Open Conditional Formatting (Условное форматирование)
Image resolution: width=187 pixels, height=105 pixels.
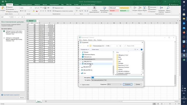pos(95,10)
